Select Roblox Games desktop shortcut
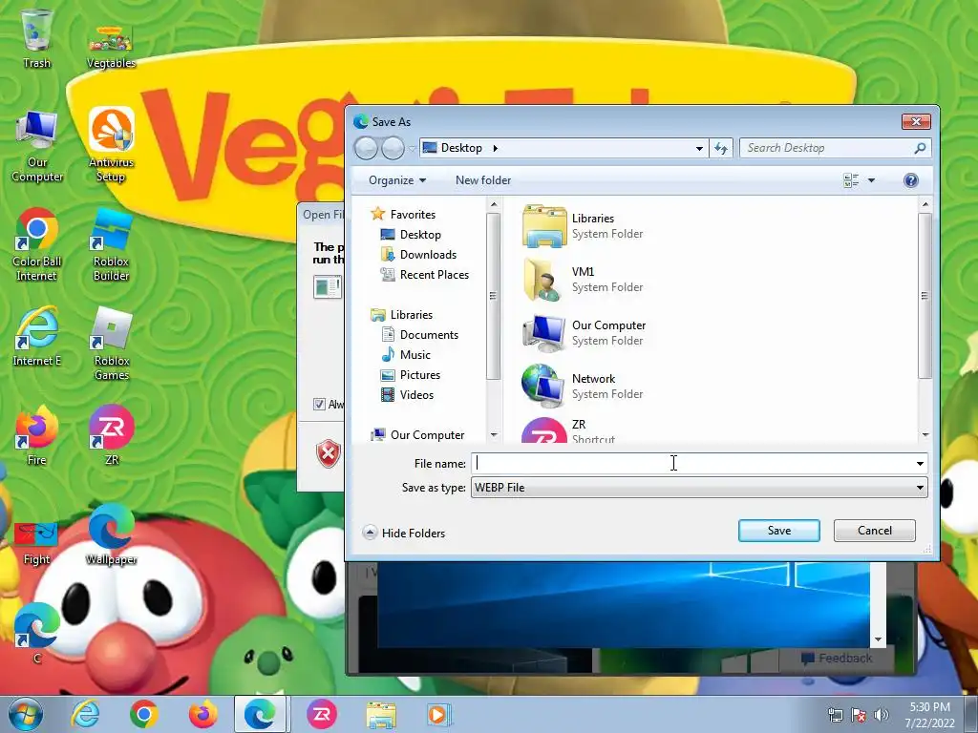This screenshot has height=733, width=978. pyautogui.click(x=112, y=344)
